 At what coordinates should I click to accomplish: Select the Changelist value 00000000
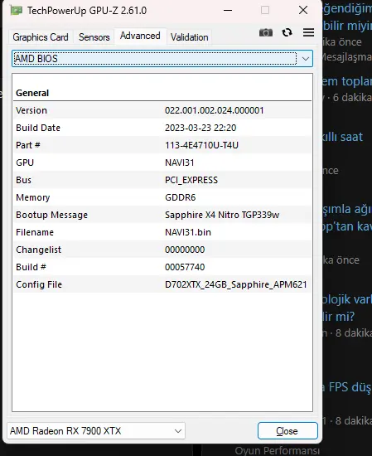(x=185, y=250)
